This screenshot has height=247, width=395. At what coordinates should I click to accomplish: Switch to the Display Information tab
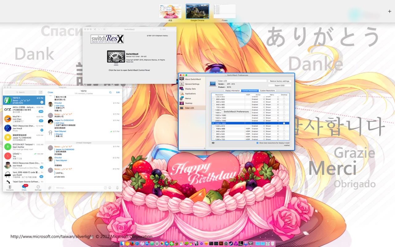click(232, 91)
